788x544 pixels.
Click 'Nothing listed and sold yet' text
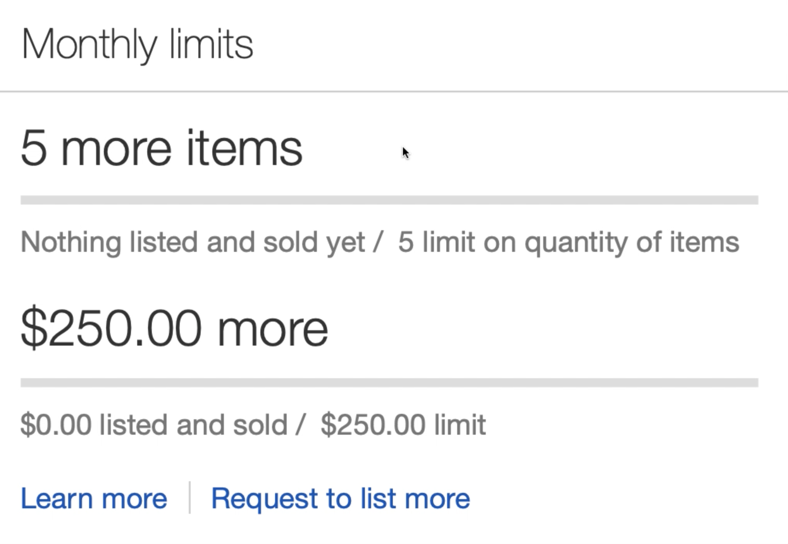pyautogui.click(x=193, y=243)
